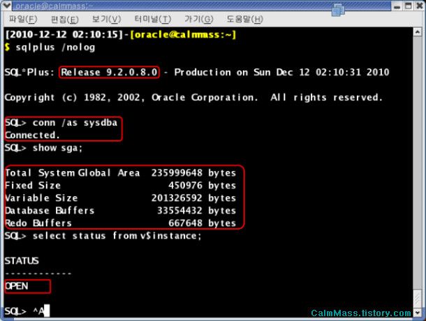The image size is (426, 321).
Task: Click the 'Total System Global Area' row
Action: pyautogui.click(x=120, y=173)
